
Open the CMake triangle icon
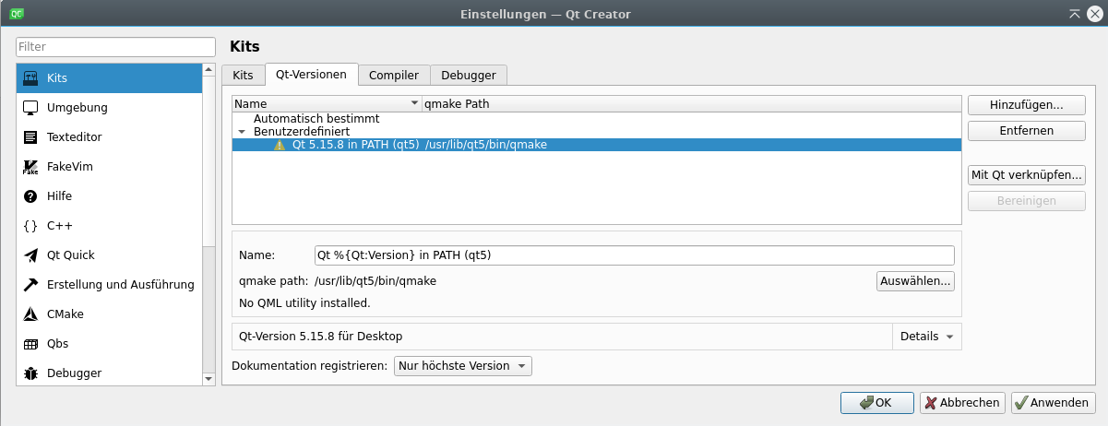[x=30, y=314]
